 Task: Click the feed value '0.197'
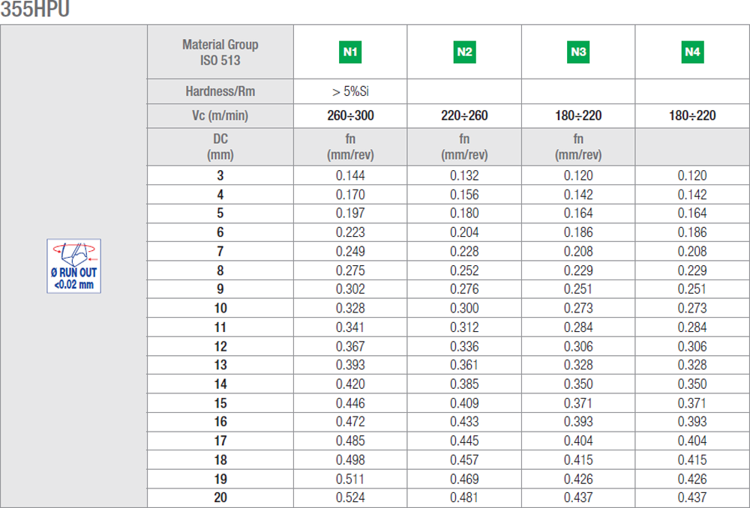350,213
